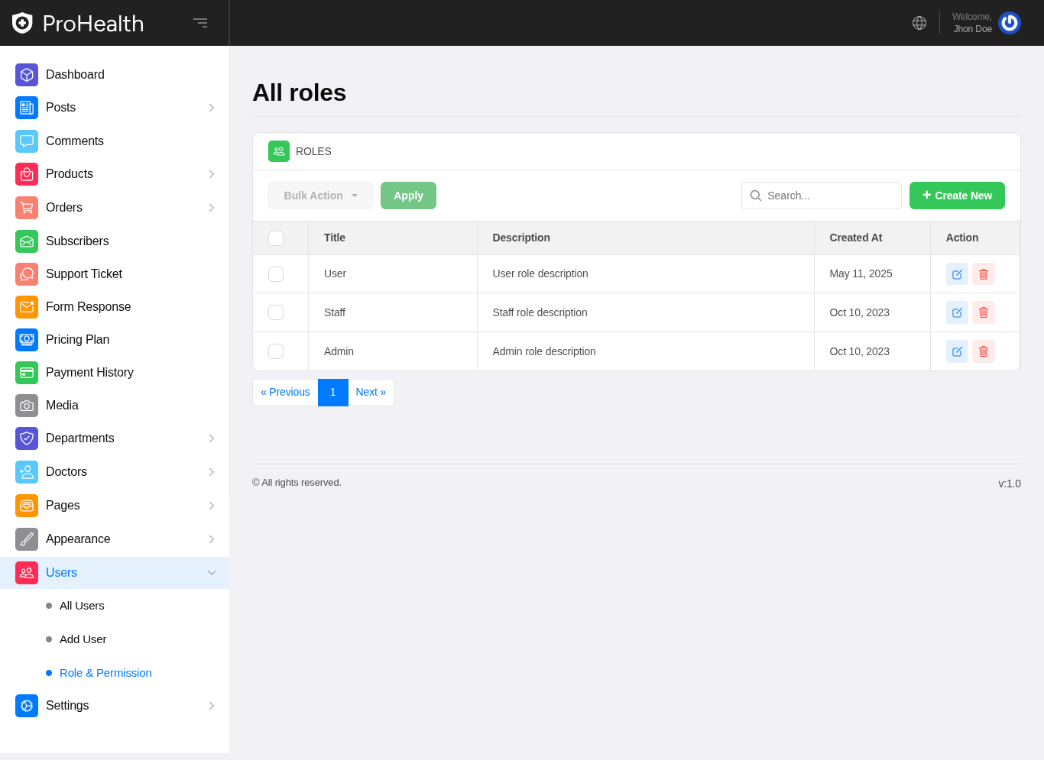Viewport: 1044px width, 760px height.
Task: Collapse sidebar using the hamburger menu icon
Action: click(200, 23)
